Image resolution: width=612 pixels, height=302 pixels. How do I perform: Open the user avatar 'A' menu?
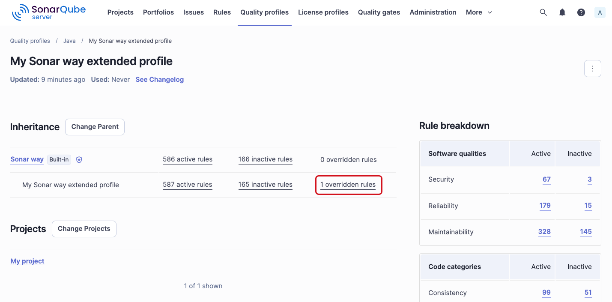coord(600,12)
